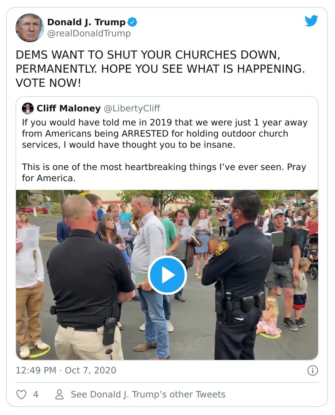The height and width of the screenshot is (415, 335).
Task: Click the person silhouette icon
Action: (x=59, y=394)
